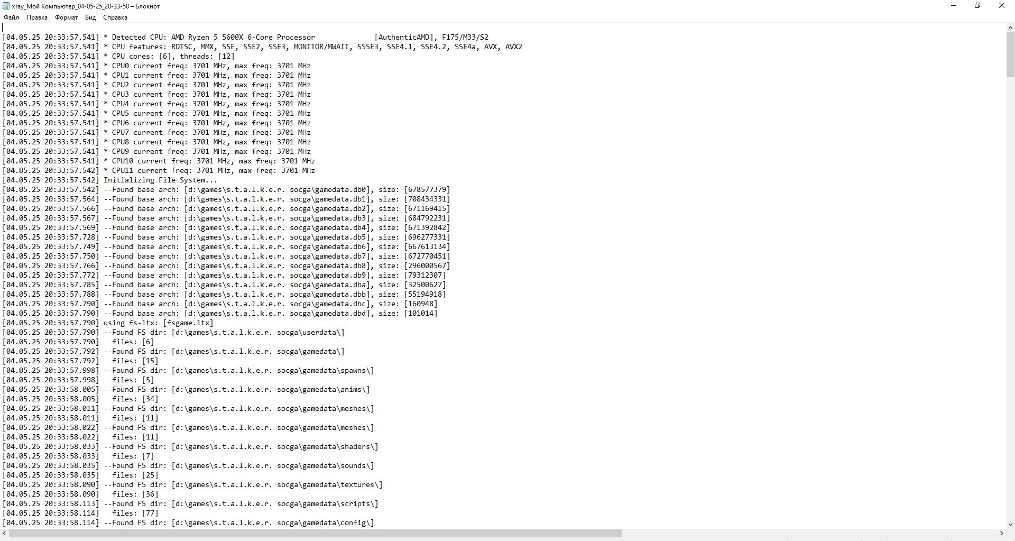Click the '[AuthenticAMD], F175/M33/S2' text
Screen dimensions: 1015x541
431,37
